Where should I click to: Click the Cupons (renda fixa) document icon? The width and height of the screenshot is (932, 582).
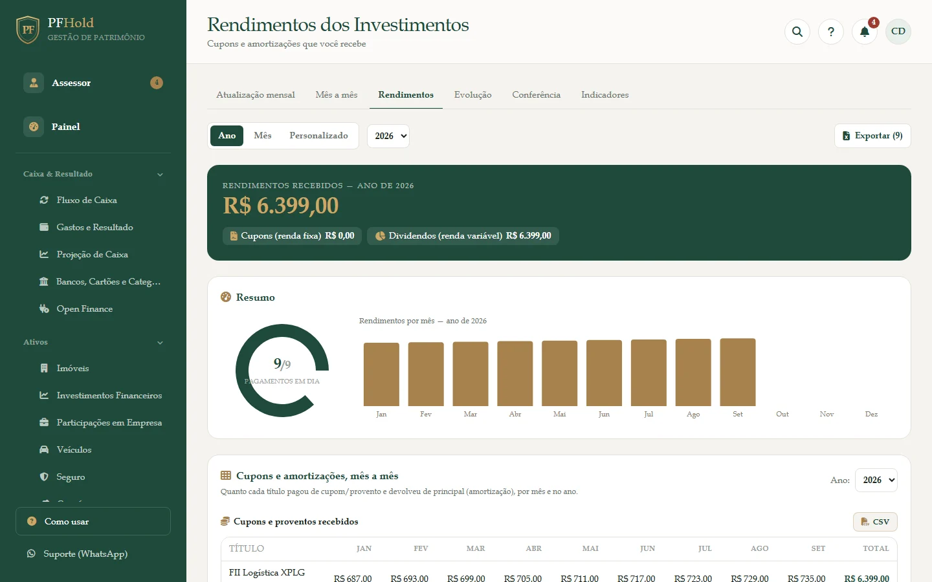pos(234,236)
